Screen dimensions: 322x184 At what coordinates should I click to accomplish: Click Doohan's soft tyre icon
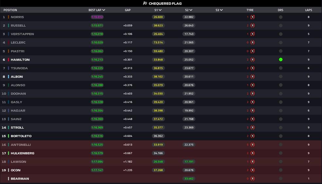click(253, 94)
